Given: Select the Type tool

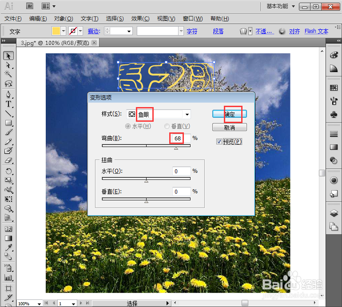Looking at the screenshot, I should (x=8, y=104).
